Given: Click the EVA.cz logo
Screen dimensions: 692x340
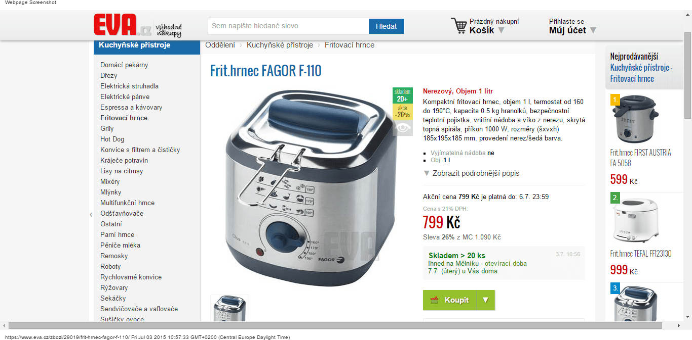Looking at the screenshot, I should pyautogui.click(x=137, y=25).
